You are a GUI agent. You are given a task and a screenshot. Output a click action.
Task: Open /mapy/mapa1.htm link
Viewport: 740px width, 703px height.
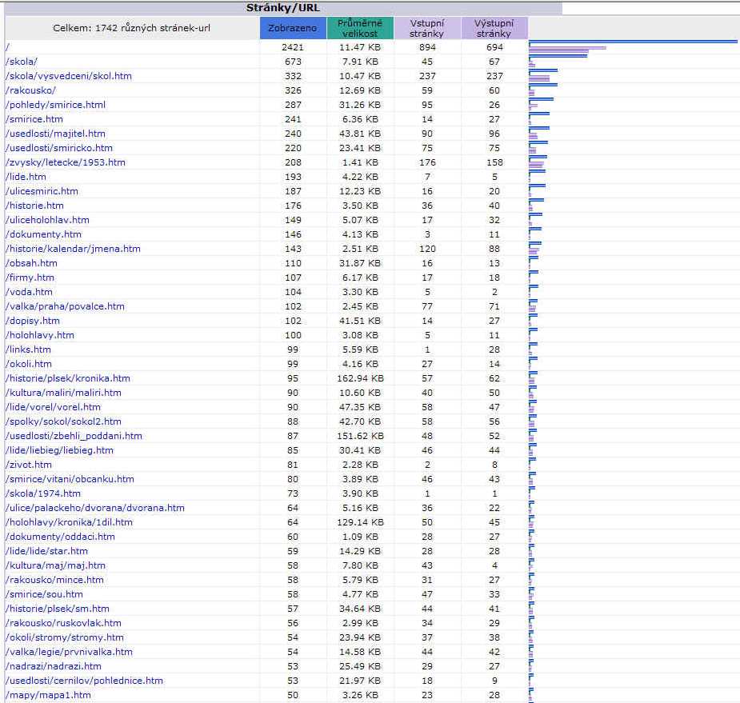coord(48,695)
